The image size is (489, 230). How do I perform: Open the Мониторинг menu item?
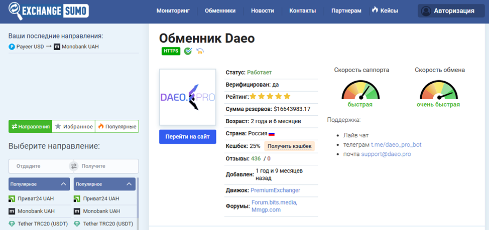coord(173,11)
